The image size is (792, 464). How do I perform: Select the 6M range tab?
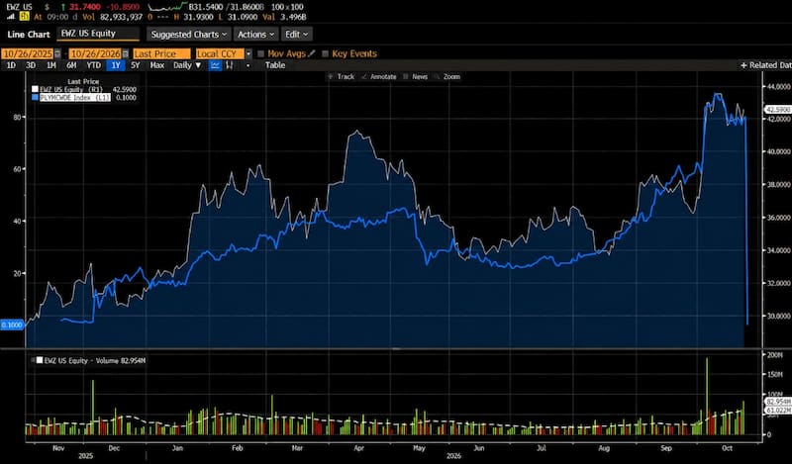(71, 65)
